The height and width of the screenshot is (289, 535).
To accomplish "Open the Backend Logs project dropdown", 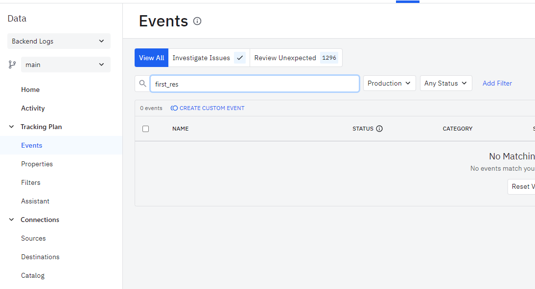I will 59,41.
